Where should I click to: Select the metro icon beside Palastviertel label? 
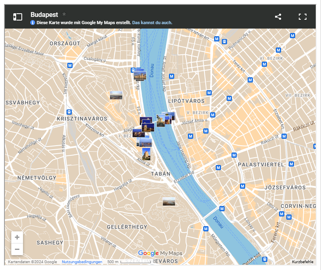[292, 164]
